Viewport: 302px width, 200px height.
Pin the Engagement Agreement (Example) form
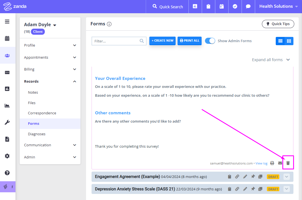[x=253, y=176]
